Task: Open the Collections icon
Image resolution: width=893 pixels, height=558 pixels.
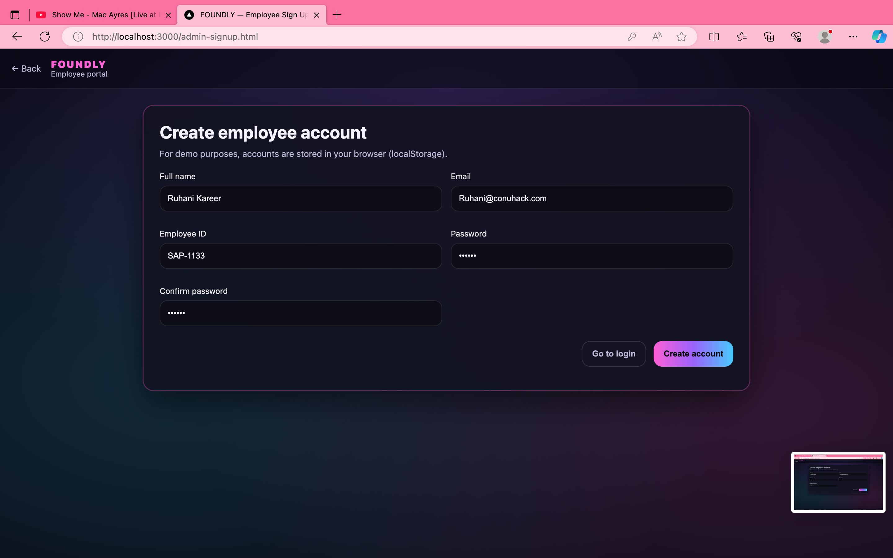Action: (x=769, y=37)
